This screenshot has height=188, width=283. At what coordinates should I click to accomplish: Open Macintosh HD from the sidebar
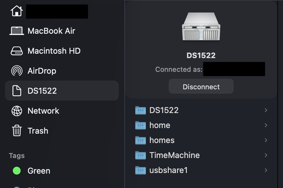click(54, 51)
